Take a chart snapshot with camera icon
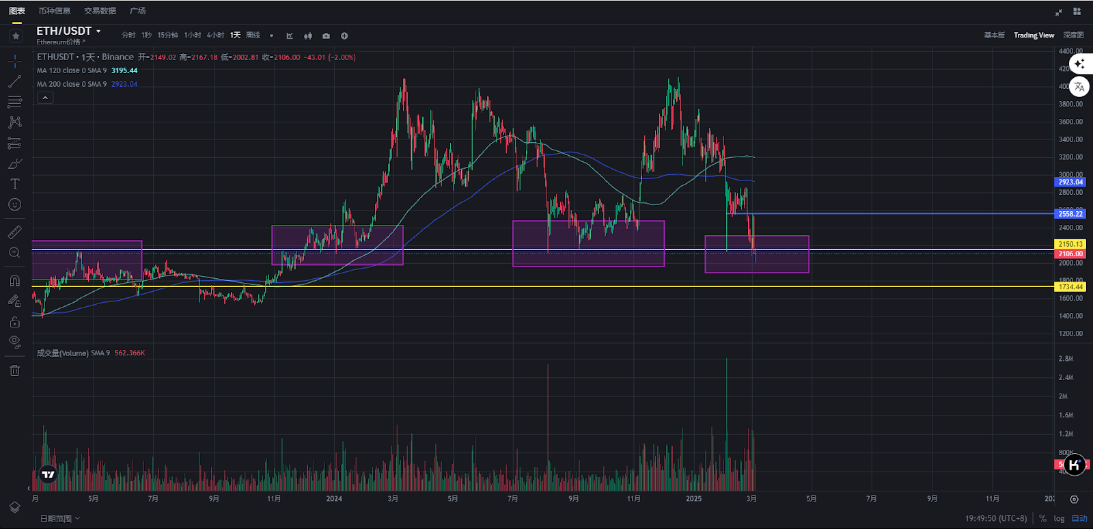Image resolution: width=1093 pixels, height=529 pixels. point(326,36)
